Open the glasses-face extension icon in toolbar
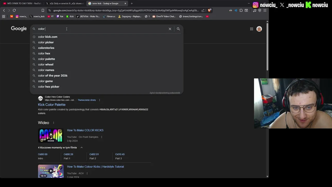The width and height of the screenshot is (332, 187). click(231, 10)
